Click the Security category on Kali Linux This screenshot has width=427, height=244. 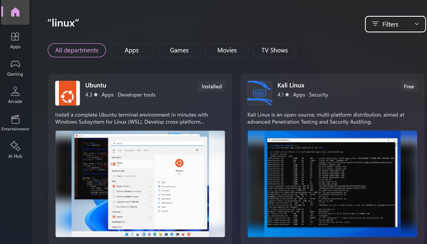pos(318,95)
